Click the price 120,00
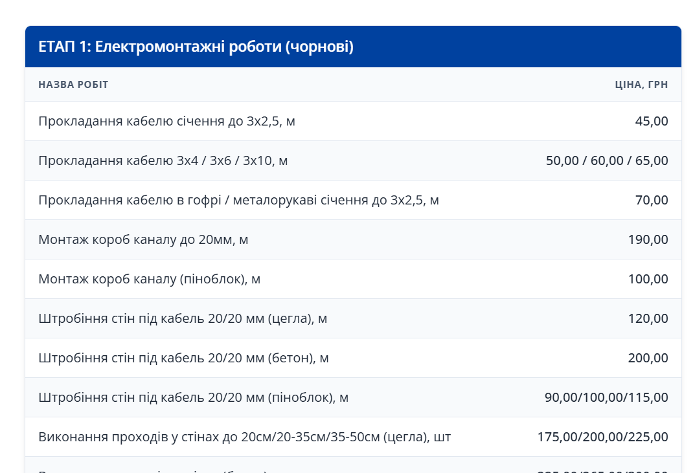This screenshot has width=695, height=473. pos(648,318)
